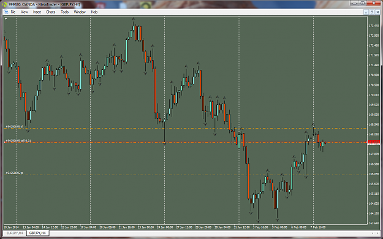The image size is (383, 239).
Task: Minimize the GBPJPY chart child window
Action: 366,12
